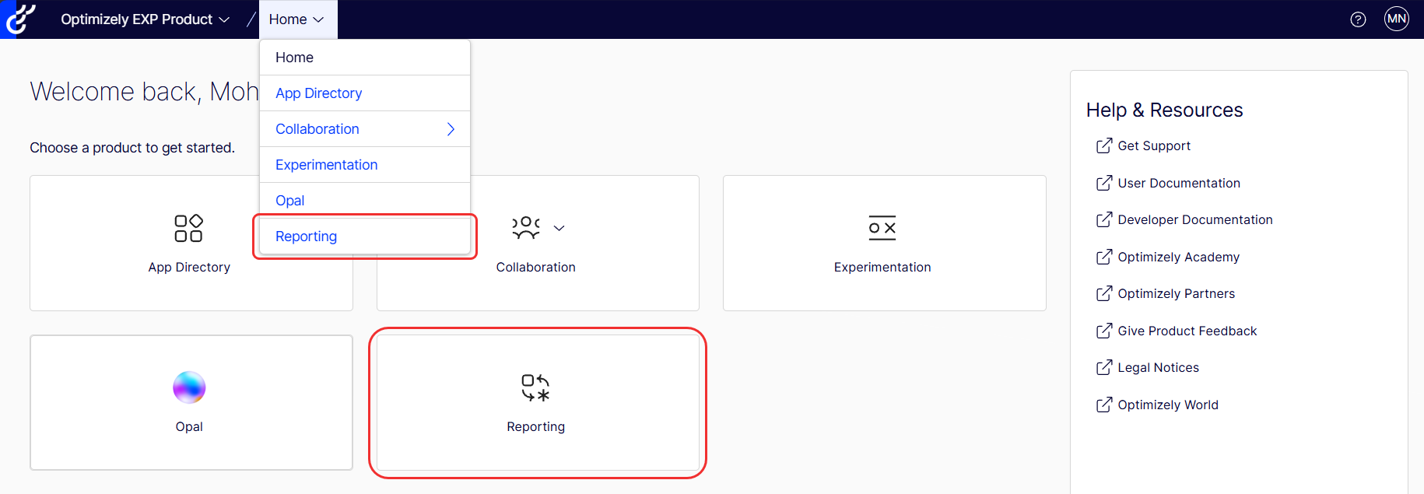Viewport: 1424px width, 494px height.
Task: Click the Reporting card icon
Action: [536, 387]
